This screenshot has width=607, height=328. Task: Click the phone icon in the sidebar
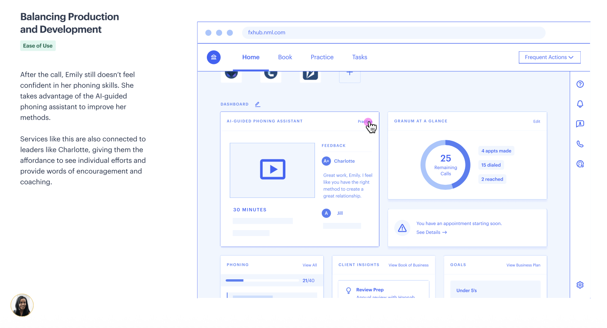(580, 144)
